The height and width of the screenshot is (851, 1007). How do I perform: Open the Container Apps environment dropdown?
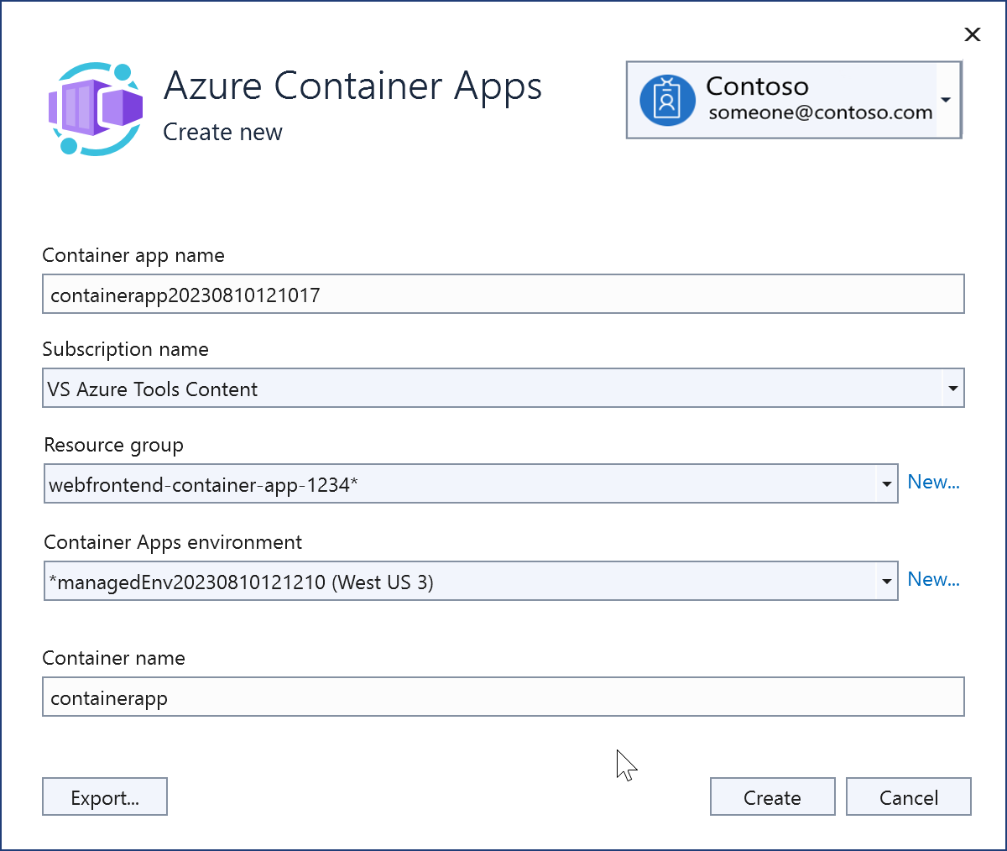point(887,581)
